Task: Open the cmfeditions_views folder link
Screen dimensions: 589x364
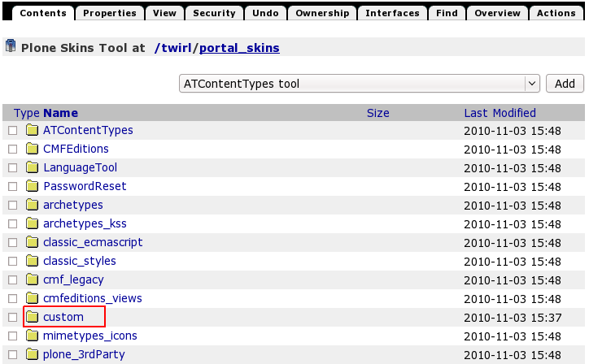Action: coord(93,298)
